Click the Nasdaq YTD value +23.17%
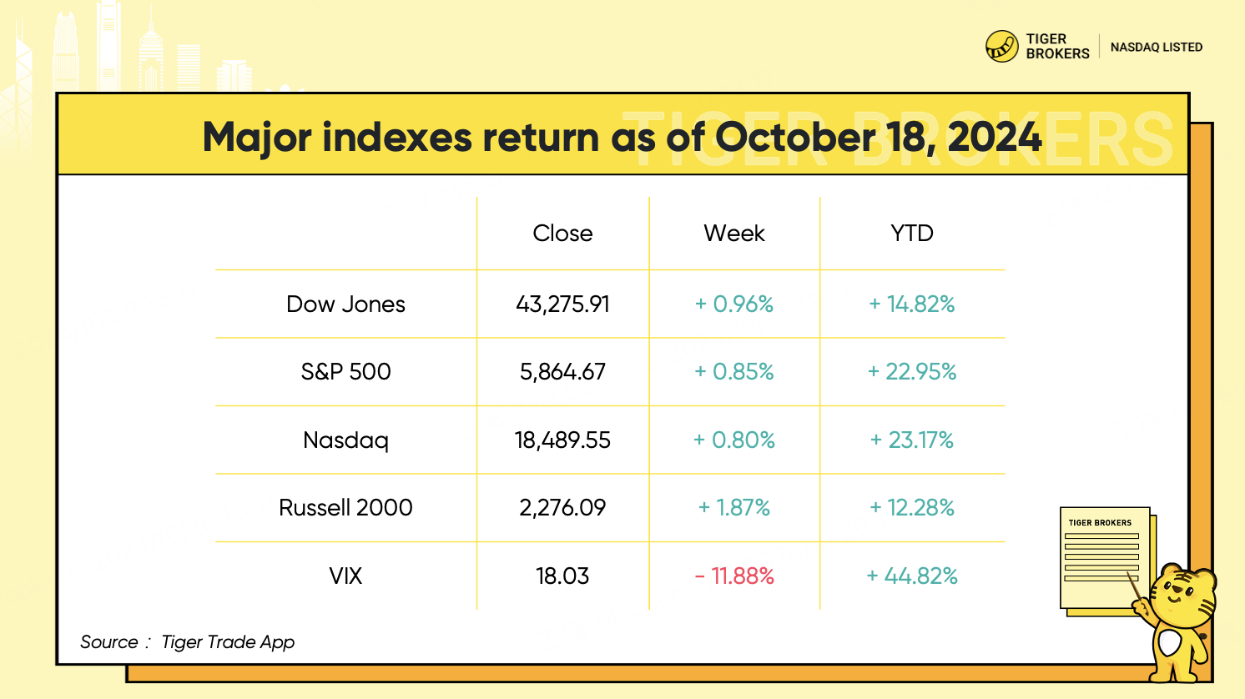This screenshot has height=699, width=1245. (x=912, y=440)
